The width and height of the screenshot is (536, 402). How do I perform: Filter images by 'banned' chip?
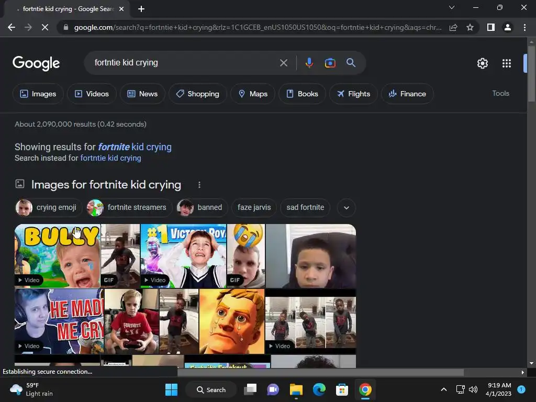tap(202, 207)
